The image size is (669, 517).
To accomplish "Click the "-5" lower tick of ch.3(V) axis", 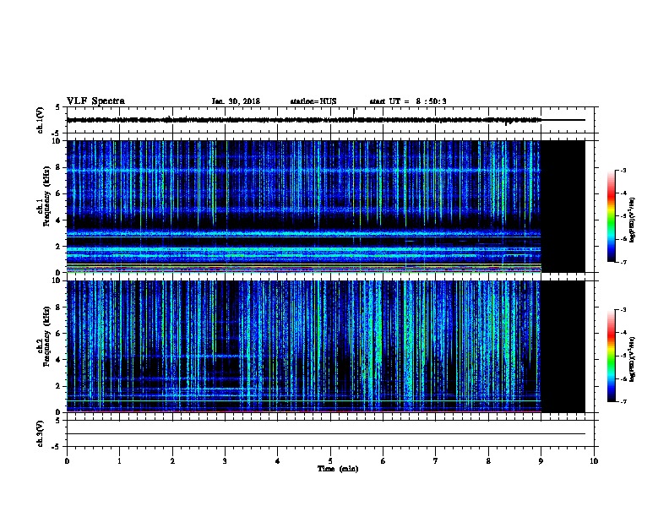I will click(57, 447).
